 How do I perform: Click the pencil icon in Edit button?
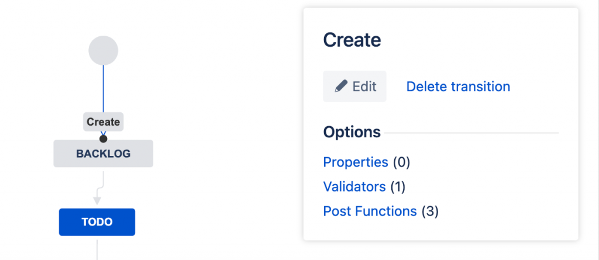click(x=341, y=86)
